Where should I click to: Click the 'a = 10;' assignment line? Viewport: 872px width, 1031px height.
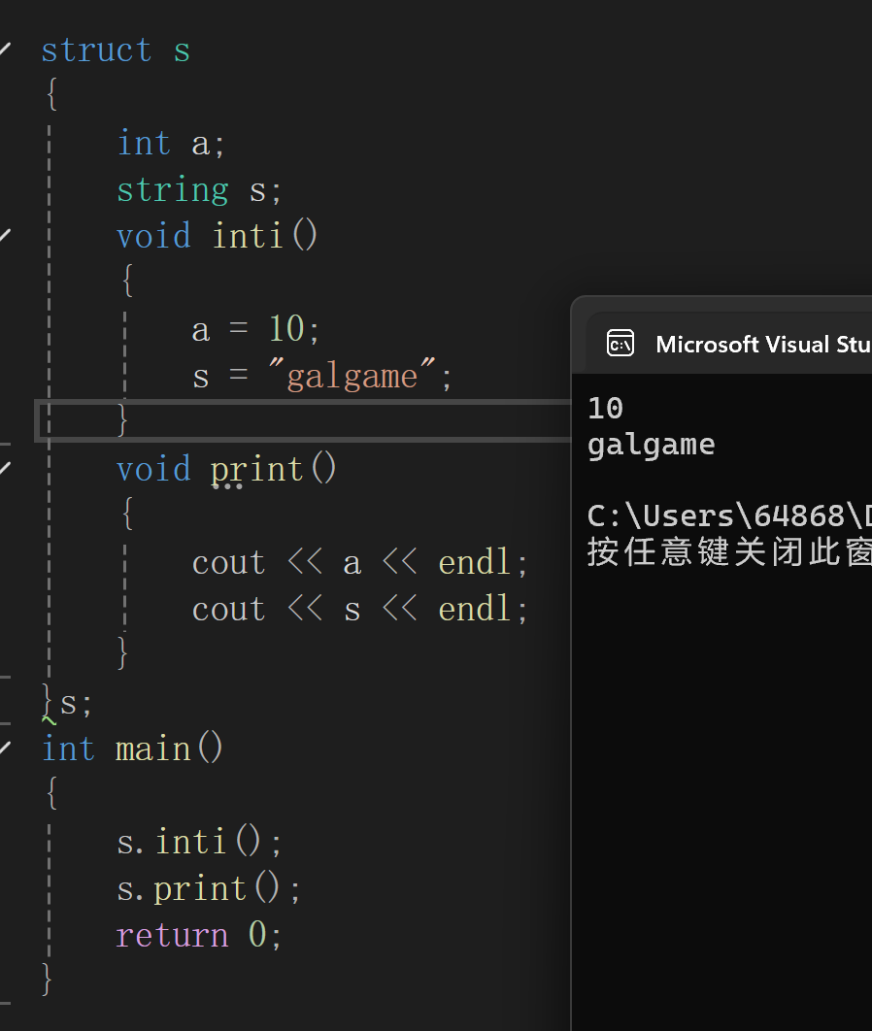pyautogui.click(x=255, y=329)
